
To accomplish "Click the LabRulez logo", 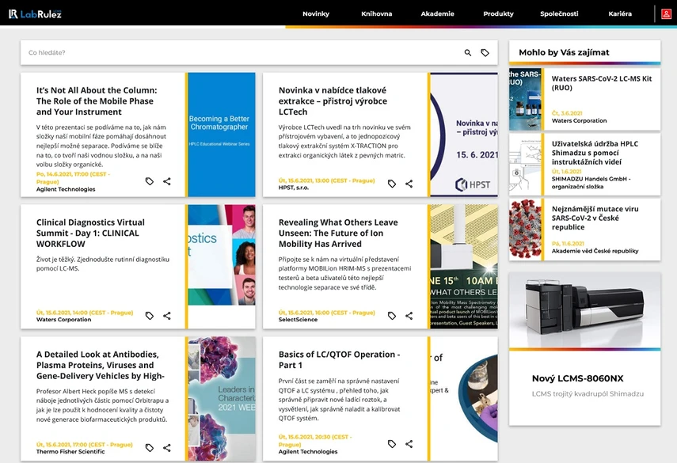I will 36,13.
